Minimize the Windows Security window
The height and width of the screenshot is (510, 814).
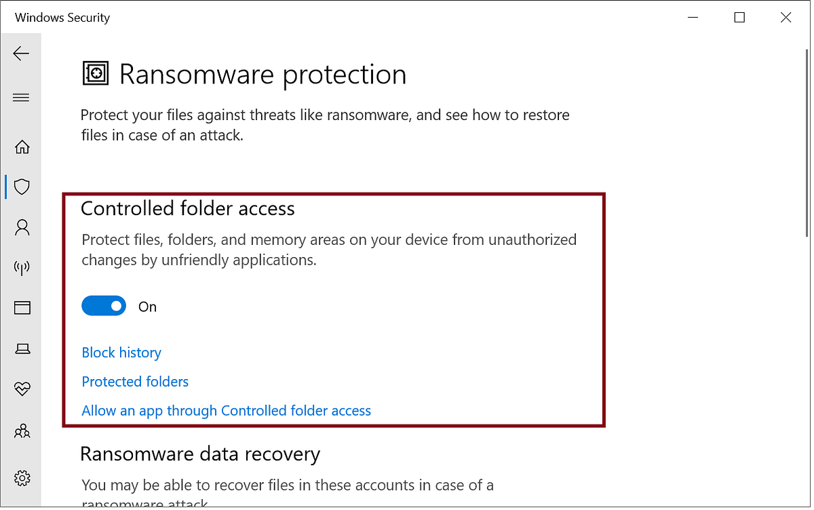[693, 17]
